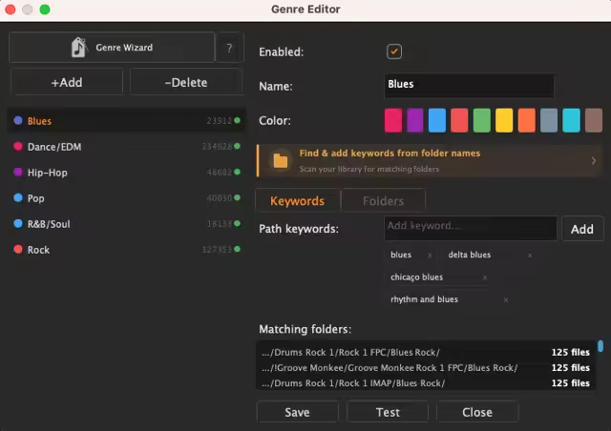Switch to the Keywords tab
The width and height of the screenshot is (611, 431).
click(x=298, y=201)
